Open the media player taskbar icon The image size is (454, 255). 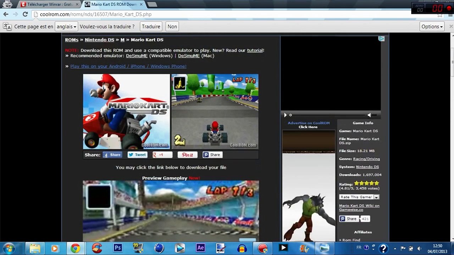(55, 248)
